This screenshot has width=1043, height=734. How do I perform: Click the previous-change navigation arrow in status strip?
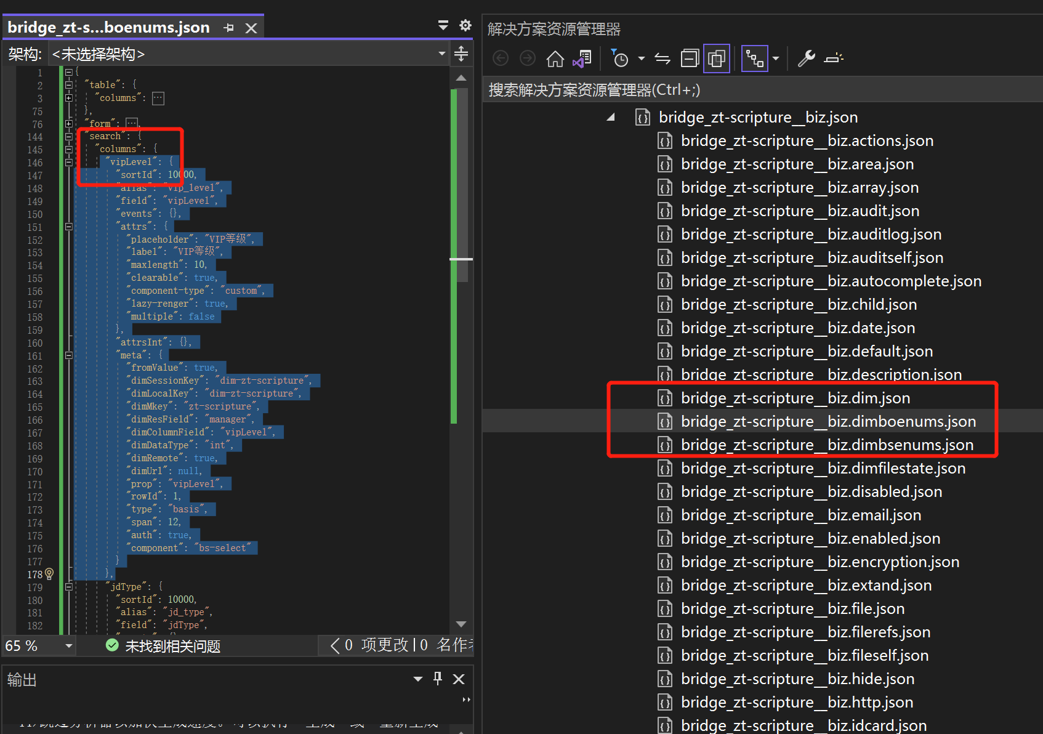point(335,645)
